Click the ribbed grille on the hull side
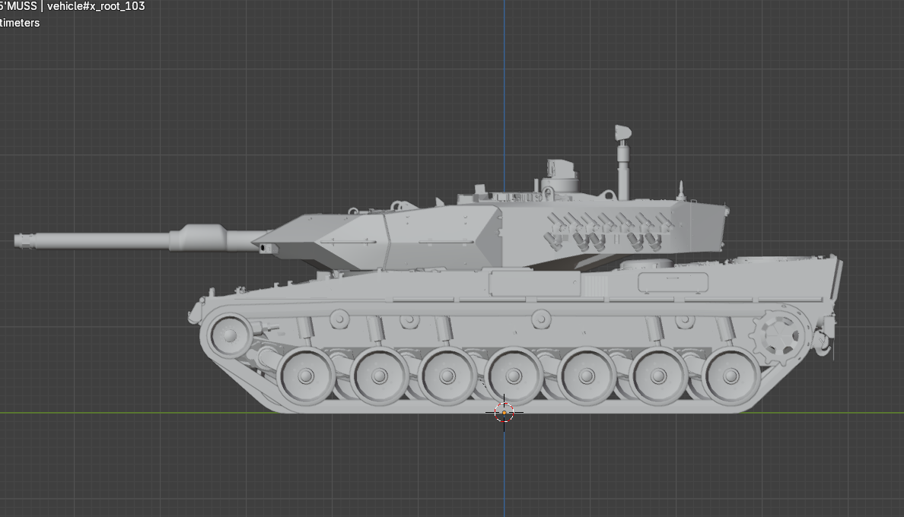 click(593, 286)
